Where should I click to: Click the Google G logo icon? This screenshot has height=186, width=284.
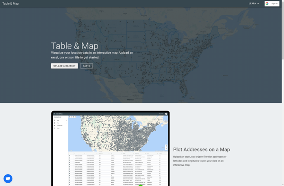pyautogui.click(x=267, y=4)
